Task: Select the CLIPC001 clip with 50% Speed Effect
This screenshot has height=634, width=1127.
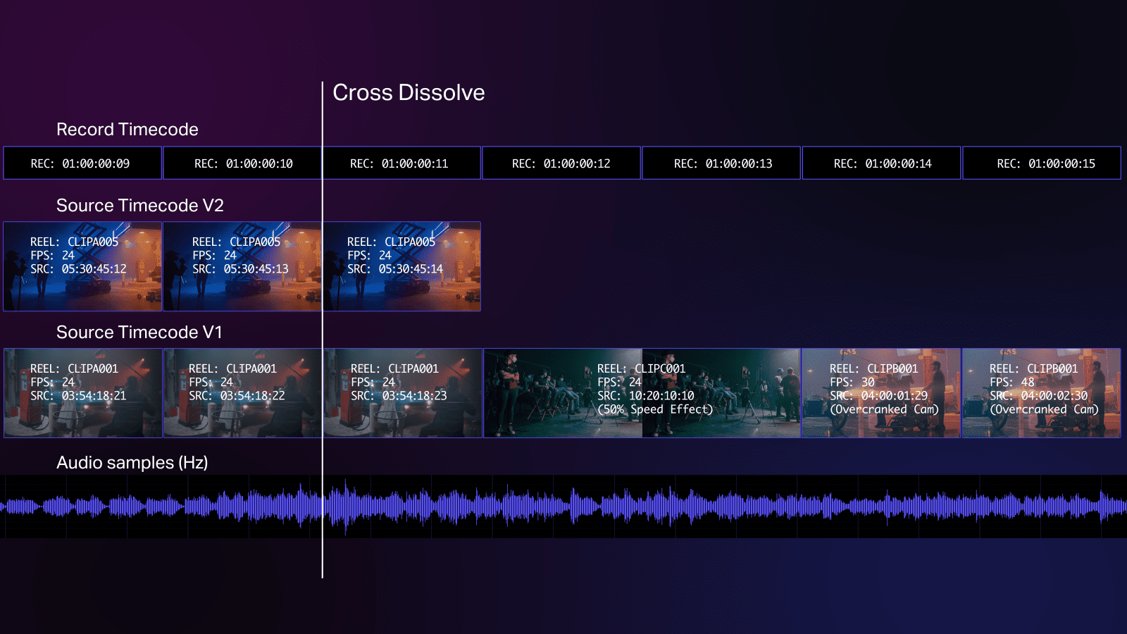Action: [641, 392]
